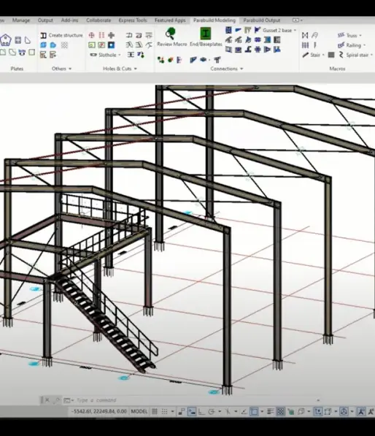Expand the Truss dropdown arrow
The width and height of the screenshot is (375, 436).
point(360,36)
